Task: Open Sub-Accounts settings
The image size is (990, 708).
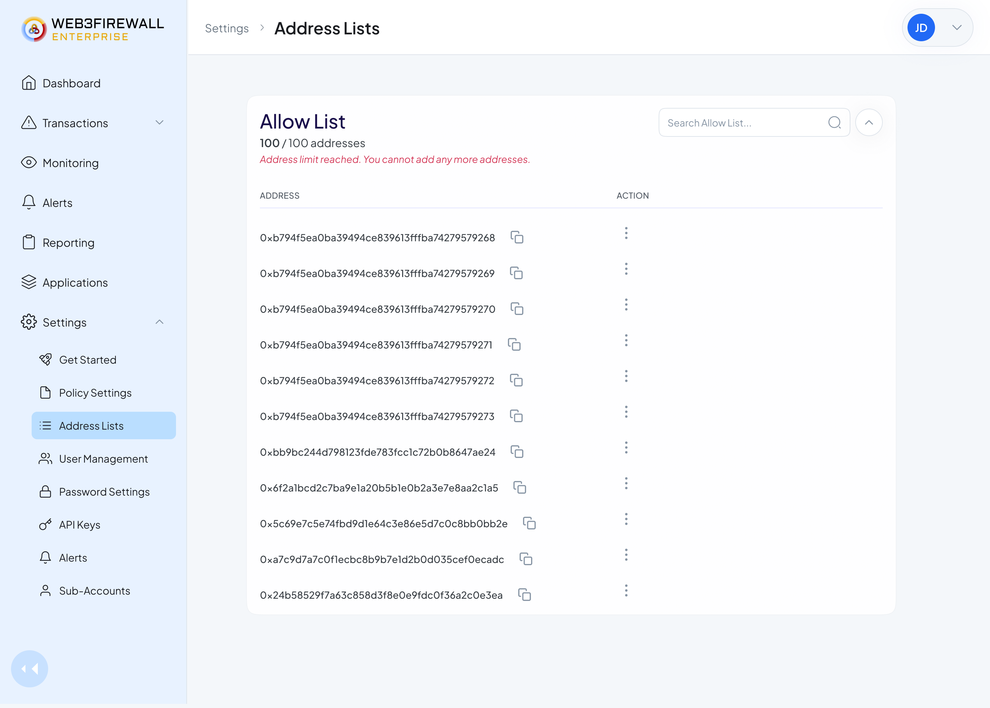Action: point(85,591)
